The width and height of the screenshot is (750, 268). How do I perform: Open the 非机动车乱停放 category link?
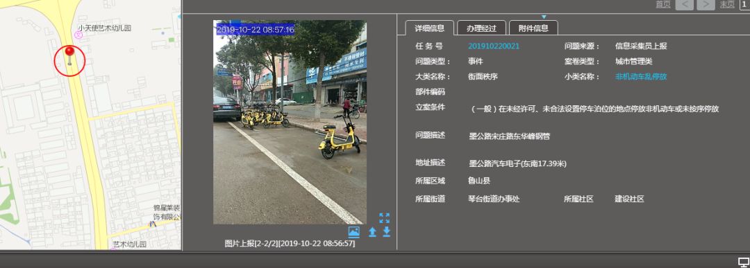pyautogui.click(x=641, y=76)
